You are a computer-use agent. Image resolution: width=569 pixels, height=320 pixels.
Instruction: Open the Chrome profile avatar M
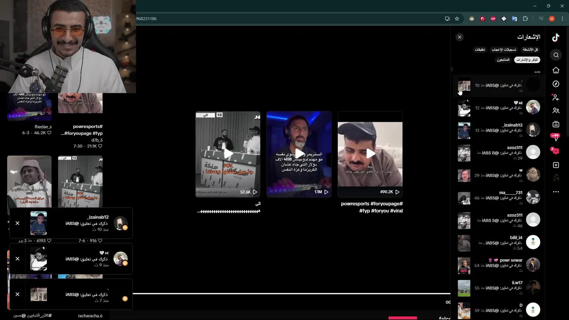552,19
